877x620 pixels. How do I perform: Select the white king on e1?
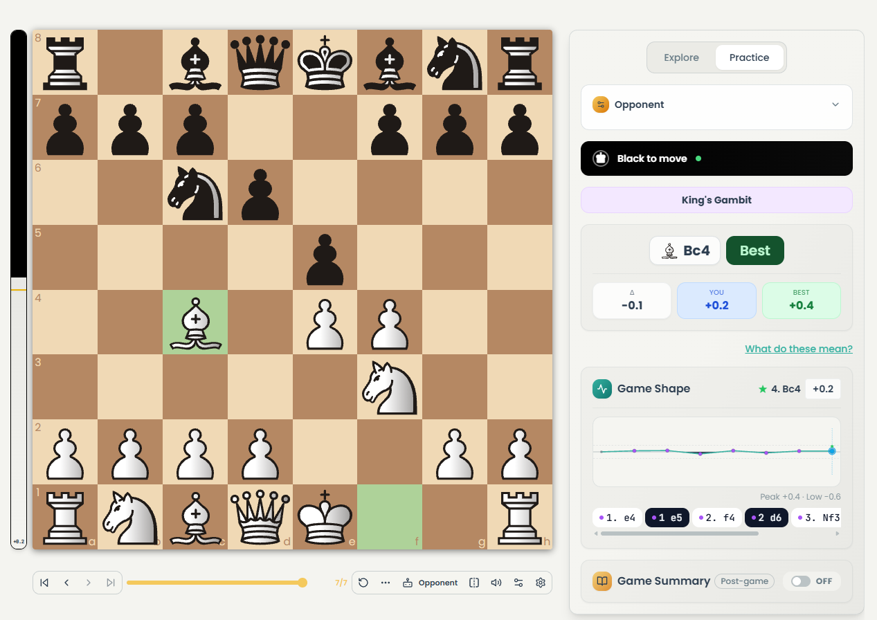pyautogui.click(x=325, y=517)
